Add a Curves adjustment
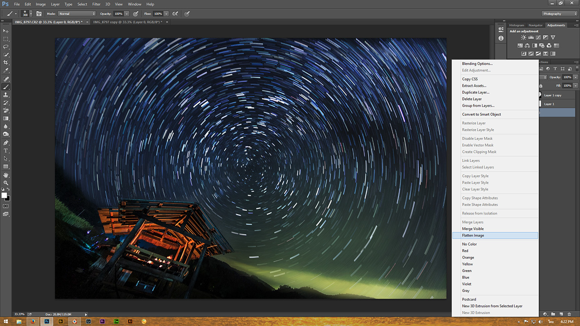This screenshot has width=580, height=326. coord(538,38)
